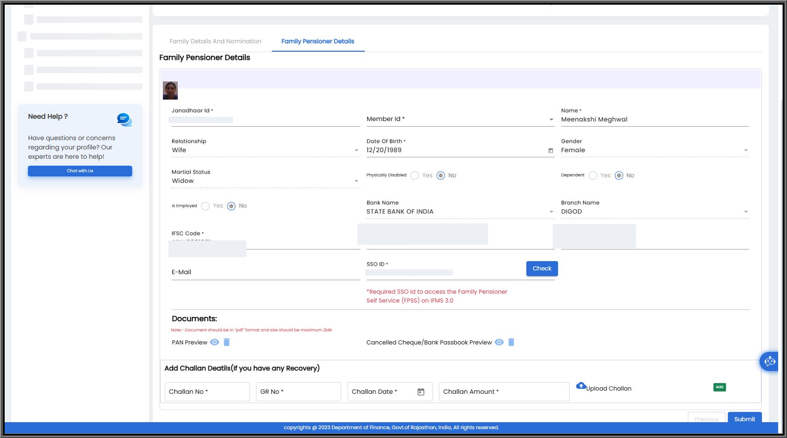Choose No for Is Employed
This screenshot has height=438, width=787.
231,206
